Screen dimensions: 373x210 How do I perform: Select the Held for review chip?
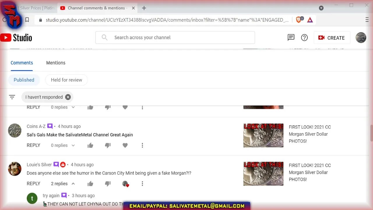click(x=66, y=80)
